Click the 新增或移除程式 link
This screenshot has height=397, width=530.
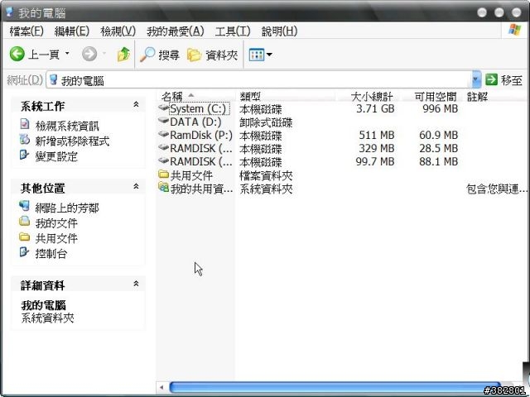pos(72,141)
